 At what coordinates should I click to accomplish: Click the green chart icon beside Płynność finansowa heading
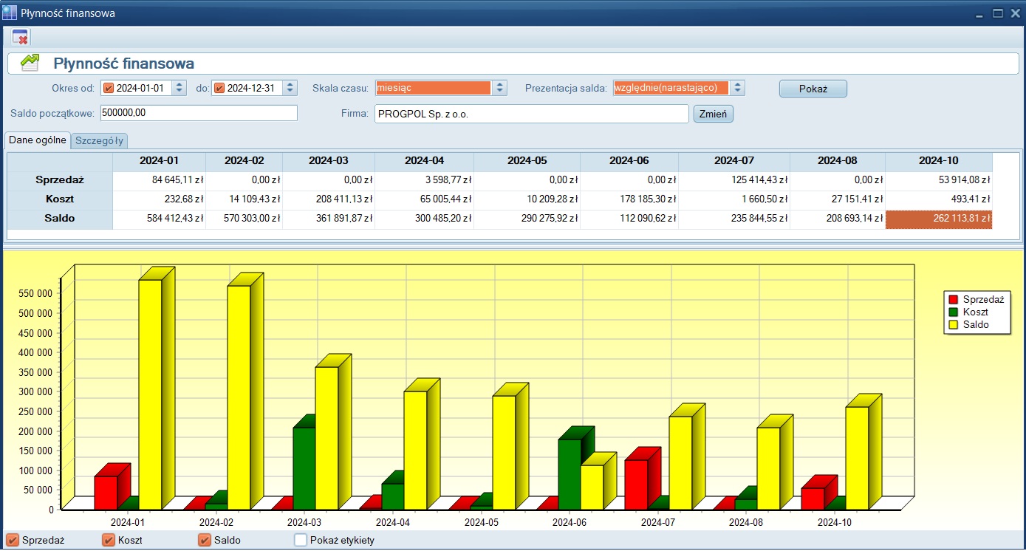click(x=30, y=64)
